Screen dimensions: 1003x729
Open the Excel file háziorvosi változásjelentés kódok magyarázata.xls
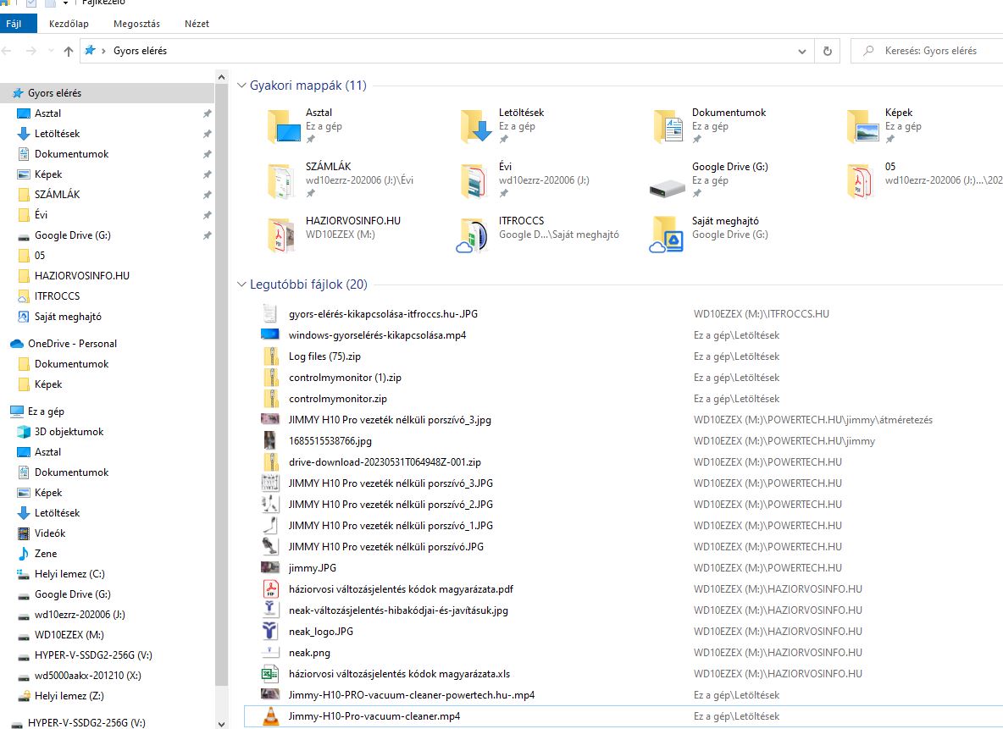click(x=399, y=674)
